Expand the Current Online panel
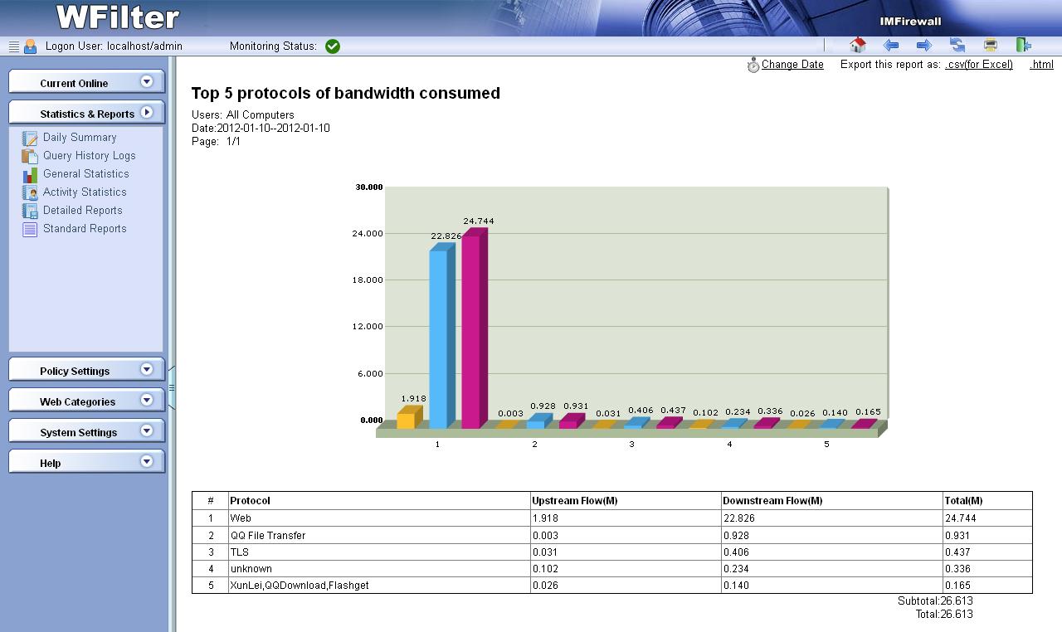 tap(86, 82)
